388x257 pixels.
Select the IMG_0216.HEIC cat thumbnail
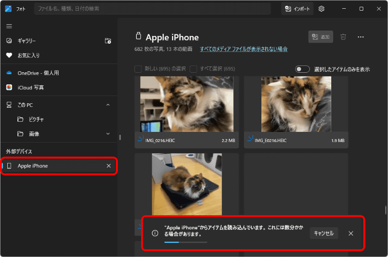coord(187,104)
